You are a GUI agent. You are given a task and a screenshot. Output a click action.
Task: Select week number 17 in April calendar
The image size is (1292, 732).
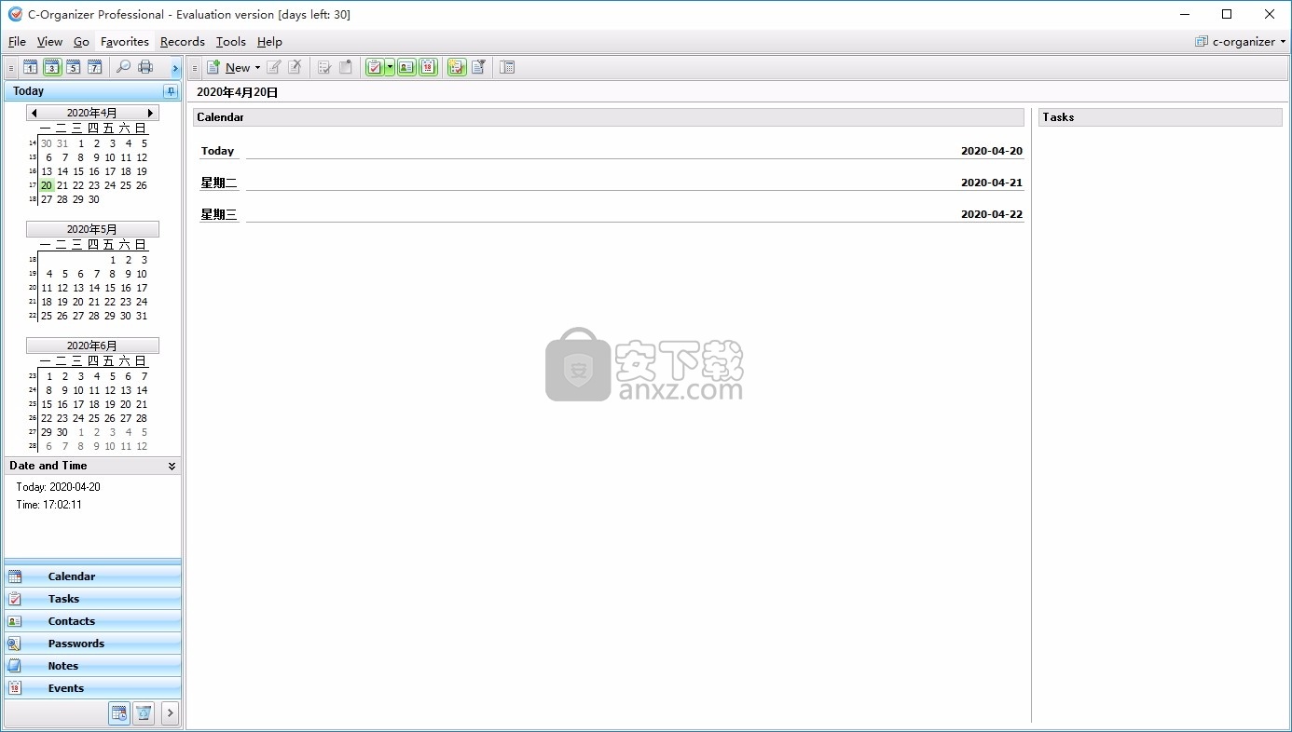click(33, 185)
